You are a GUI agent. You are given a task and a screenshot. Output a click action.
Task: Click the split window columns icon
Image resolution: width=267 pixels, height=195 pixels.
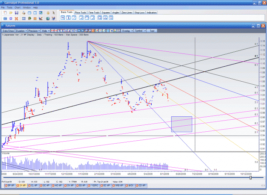(x=35, y=13)
